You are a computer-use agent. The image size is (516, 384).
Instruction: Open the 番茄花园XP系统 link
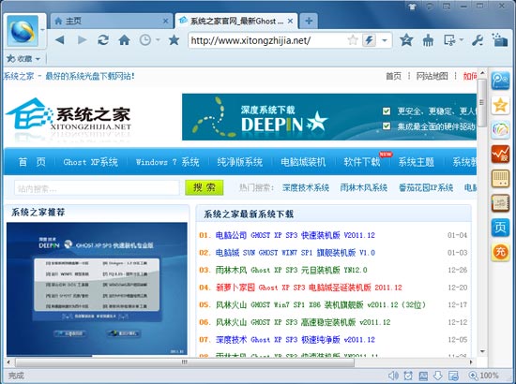[426, 187]
